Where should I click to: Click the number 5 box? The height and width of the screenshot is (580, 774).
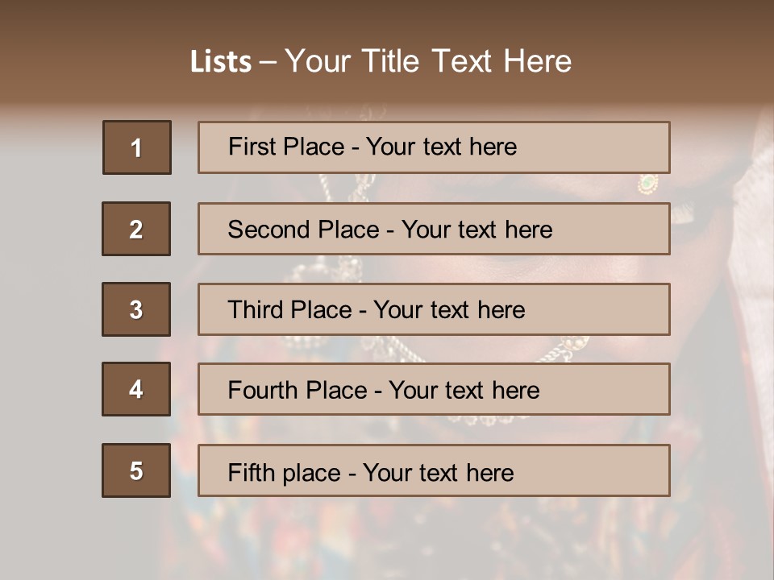[x=136, y=470]
